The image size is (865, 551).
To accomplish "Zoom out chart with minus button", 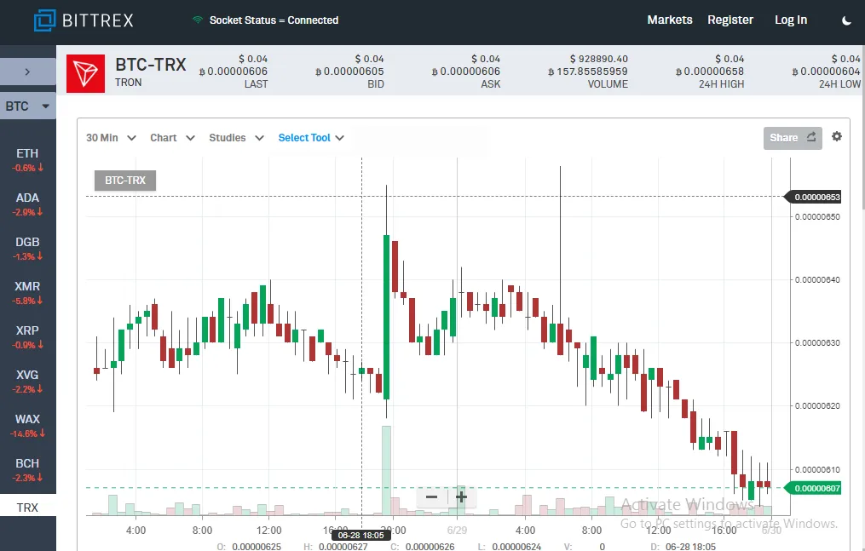I will [x=431, y=497].
